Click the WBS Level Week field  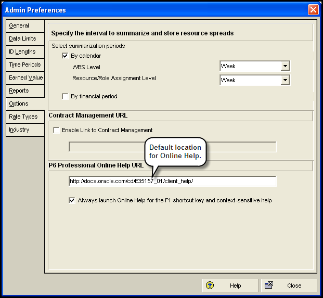[x=255, y=66]
